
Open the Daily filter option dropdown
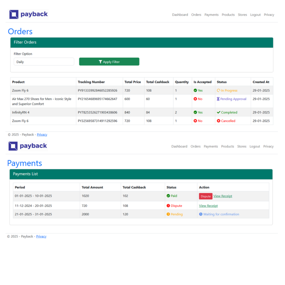[x=44, y=62]
